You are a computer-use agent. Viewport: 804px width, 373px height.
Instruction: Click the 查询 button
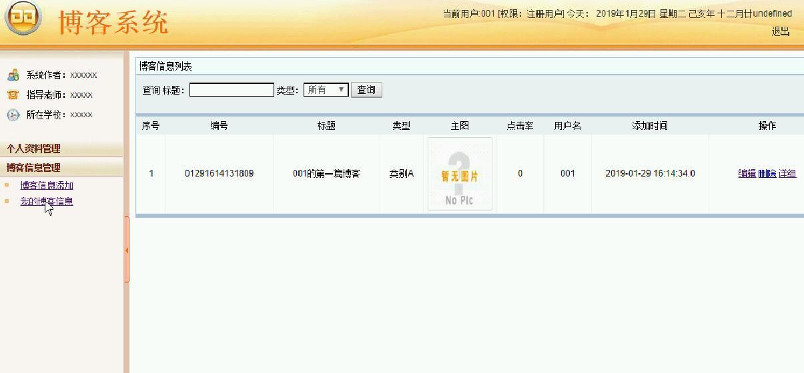click(366, 90)
